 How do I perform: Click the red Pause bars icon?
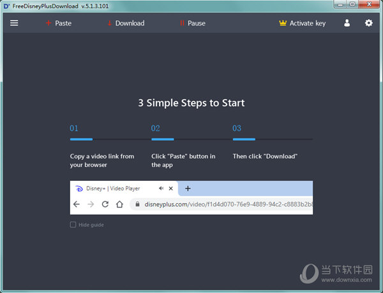182,23
